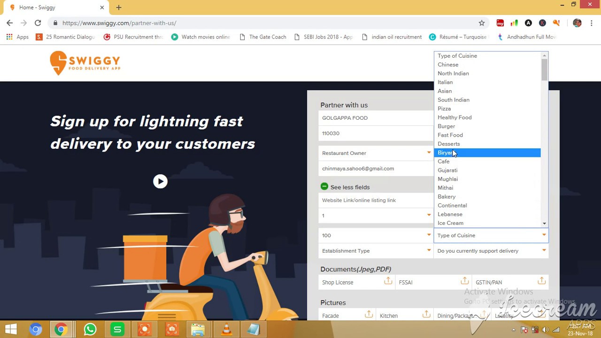Open WhatsApp from the taskbar
This screenshot has height=338, width=601.
coord(90,330)
